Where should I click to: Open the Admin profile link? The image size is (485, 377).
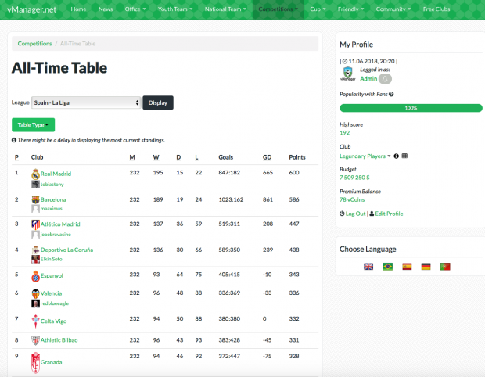pyautogui.click(x=368, y=78)
